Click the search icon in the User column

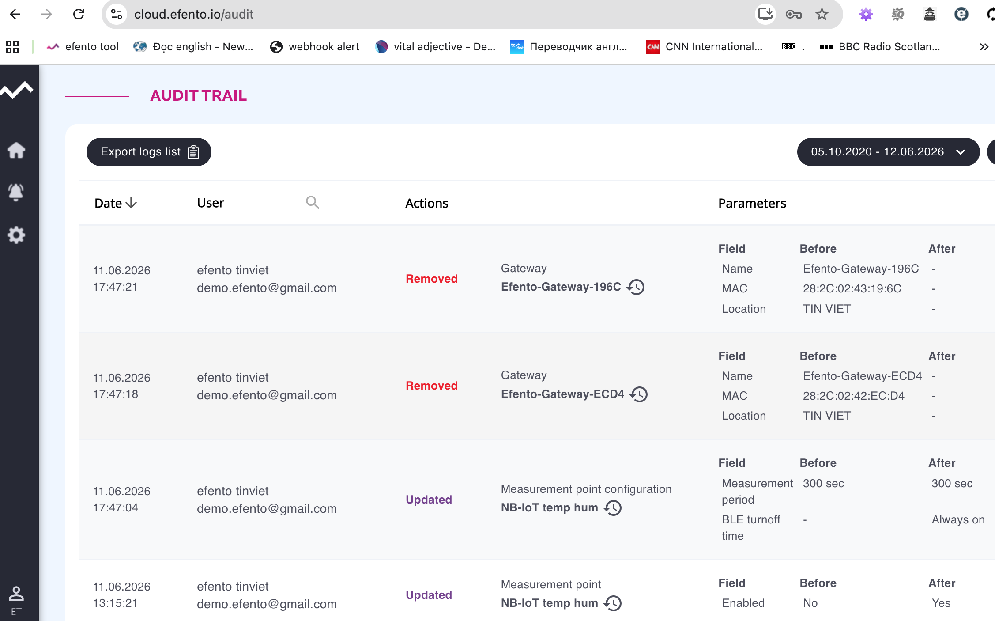click(313, 203)
